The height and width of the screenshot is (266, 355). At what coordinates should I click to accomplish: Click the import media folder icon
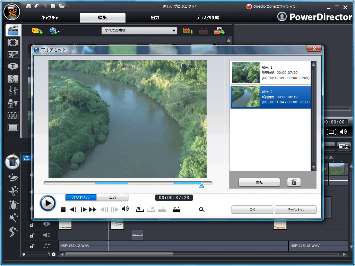37,31
